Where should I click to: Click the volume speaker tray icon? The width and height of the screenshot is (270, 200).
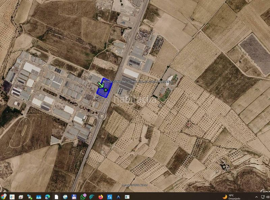click(x=268, y=197)
